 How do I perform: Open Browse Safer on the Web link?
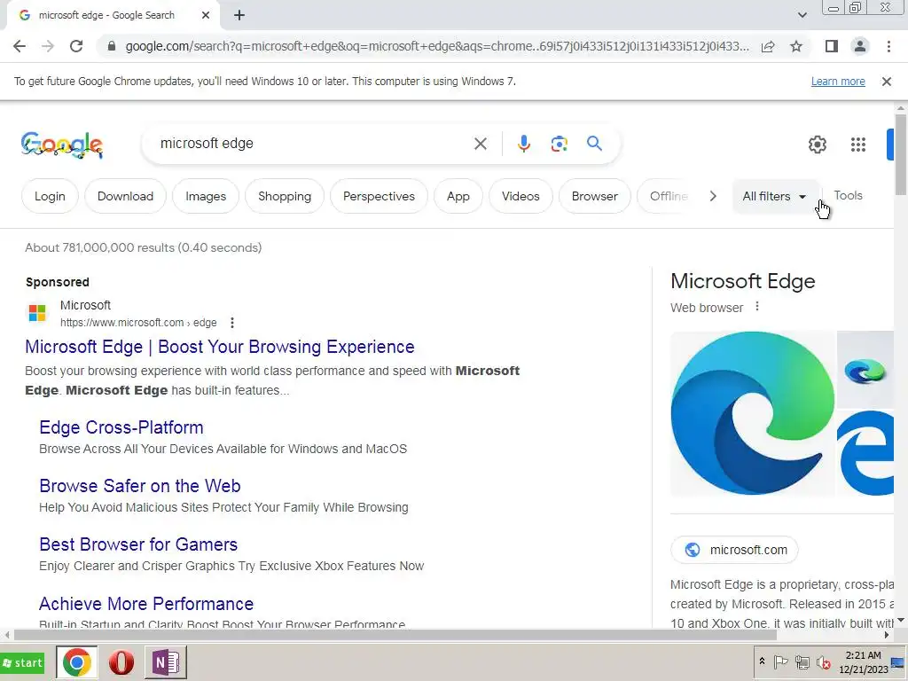click(x=139, y=486)
